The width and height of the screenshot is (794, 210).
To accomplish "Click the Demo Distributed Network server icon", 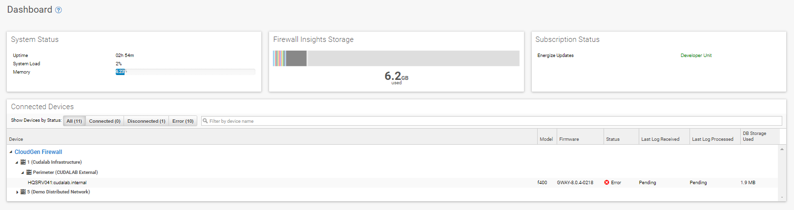I will pos(23,192).
